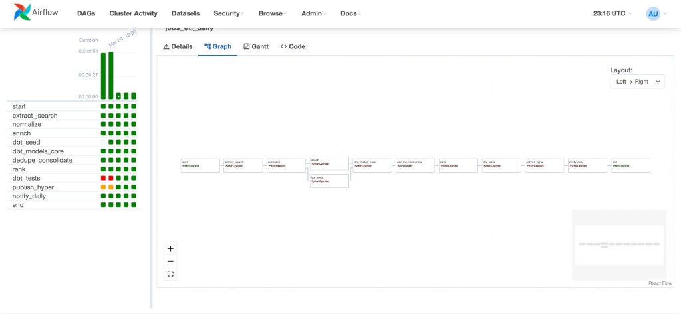
Task: Select the end node in the graph
Action: coord(630,165)
